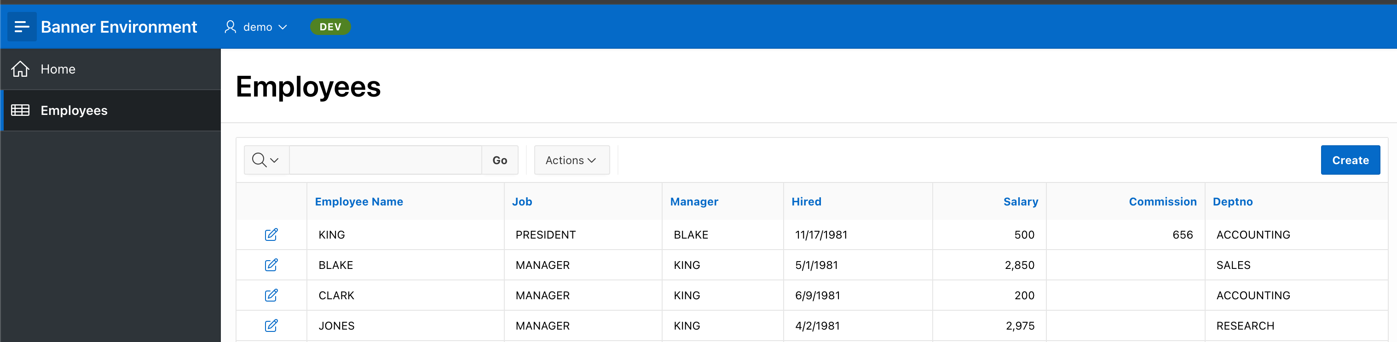Click the Employees page heading
The image size is (1397, 342).
(308, 87)
